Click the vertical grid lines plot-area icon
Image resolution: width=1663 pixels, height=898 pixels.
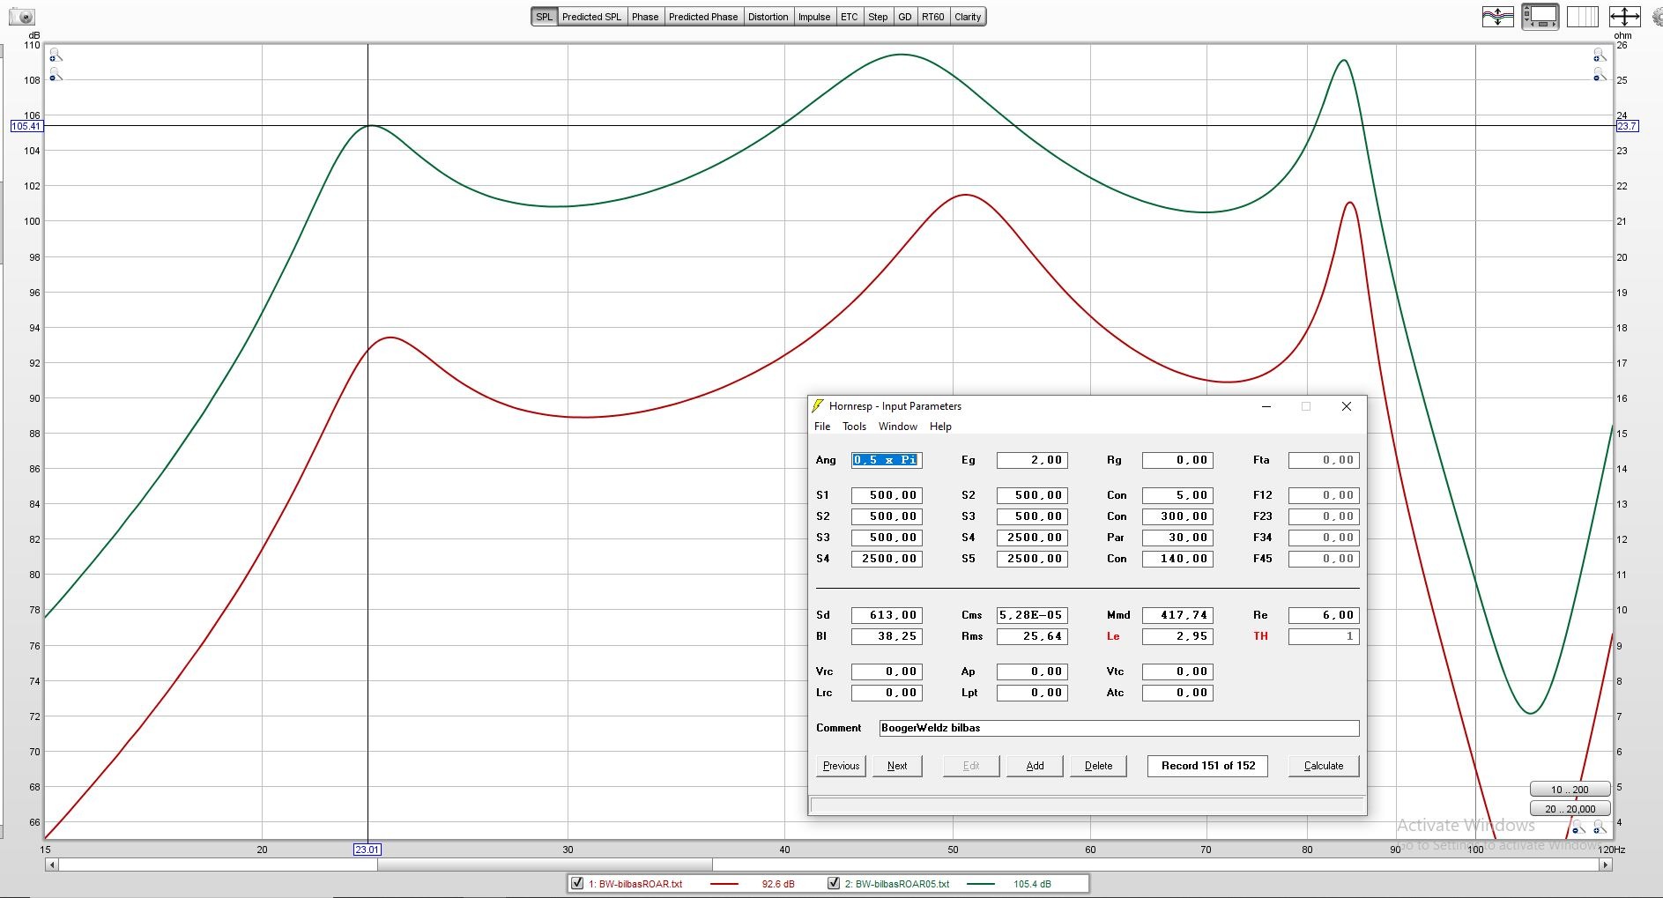click(1583, 17)
